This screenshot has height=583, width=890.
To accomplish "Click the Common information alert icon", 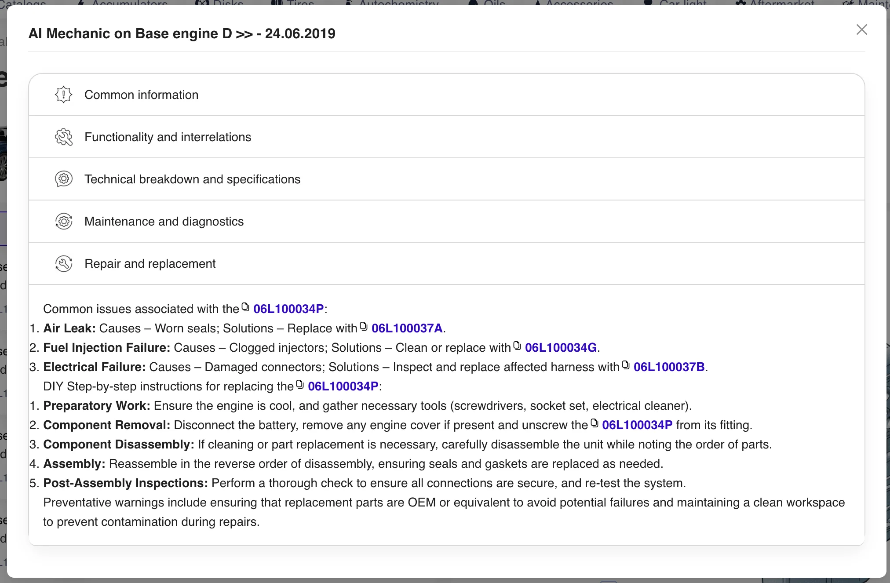I will tap(64, 95).
